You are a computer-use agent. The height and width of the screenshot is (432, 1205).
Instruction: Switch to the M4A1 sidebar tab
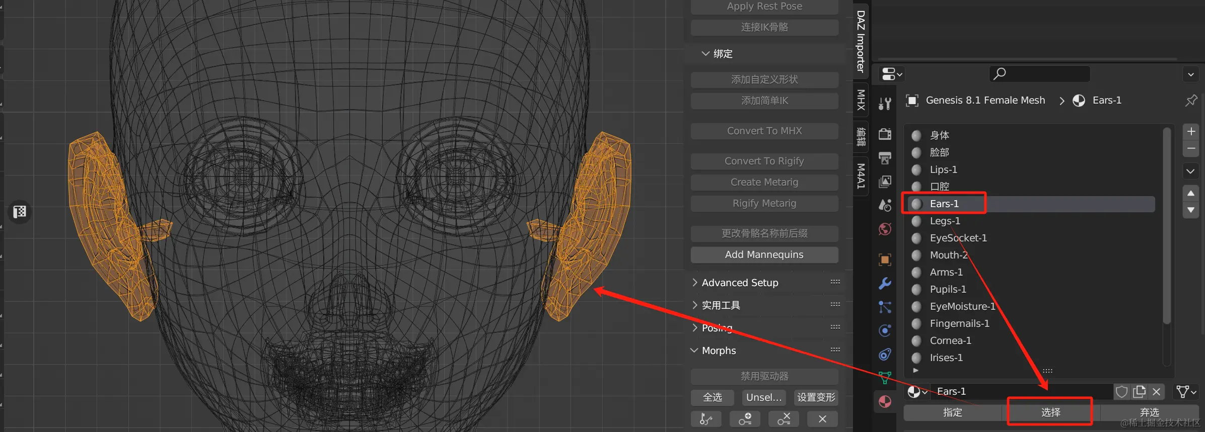click(861, 176)
